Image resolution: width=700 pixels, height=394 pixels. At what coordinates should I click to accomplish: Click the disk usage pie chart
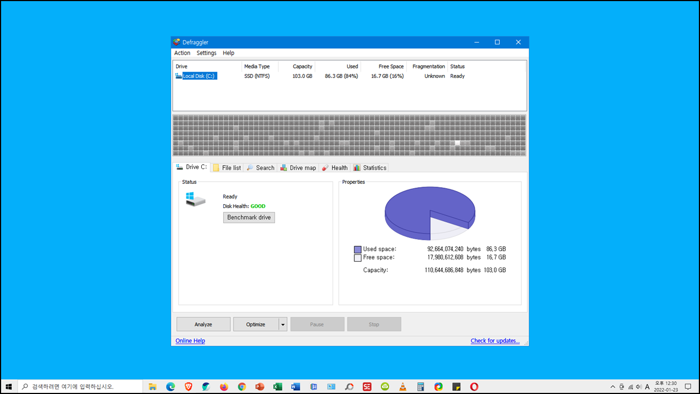(x=430, y=213)
